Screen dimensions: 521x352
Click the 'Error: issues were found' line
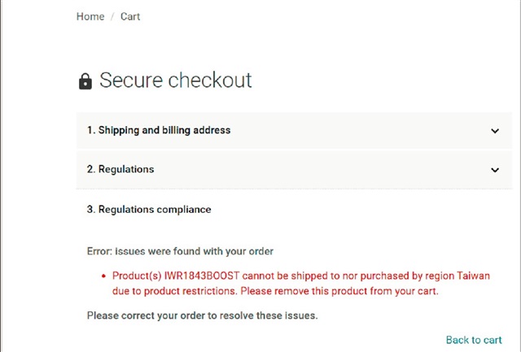pos(180,251)
